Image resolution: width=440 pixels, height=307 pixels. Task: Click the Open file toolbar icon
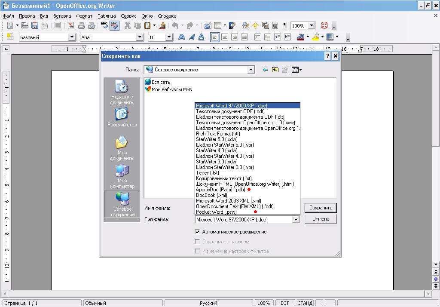[24, 25]
